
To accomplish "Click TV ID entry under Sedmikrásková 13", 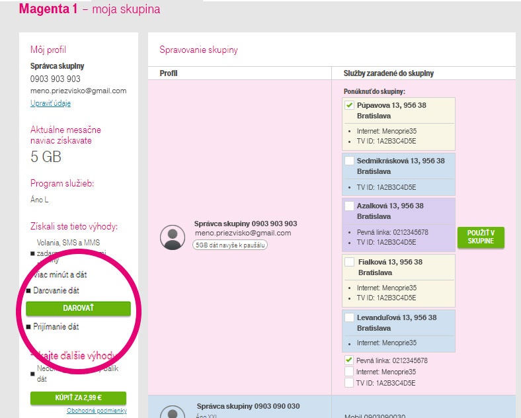I will pos(386,187).
